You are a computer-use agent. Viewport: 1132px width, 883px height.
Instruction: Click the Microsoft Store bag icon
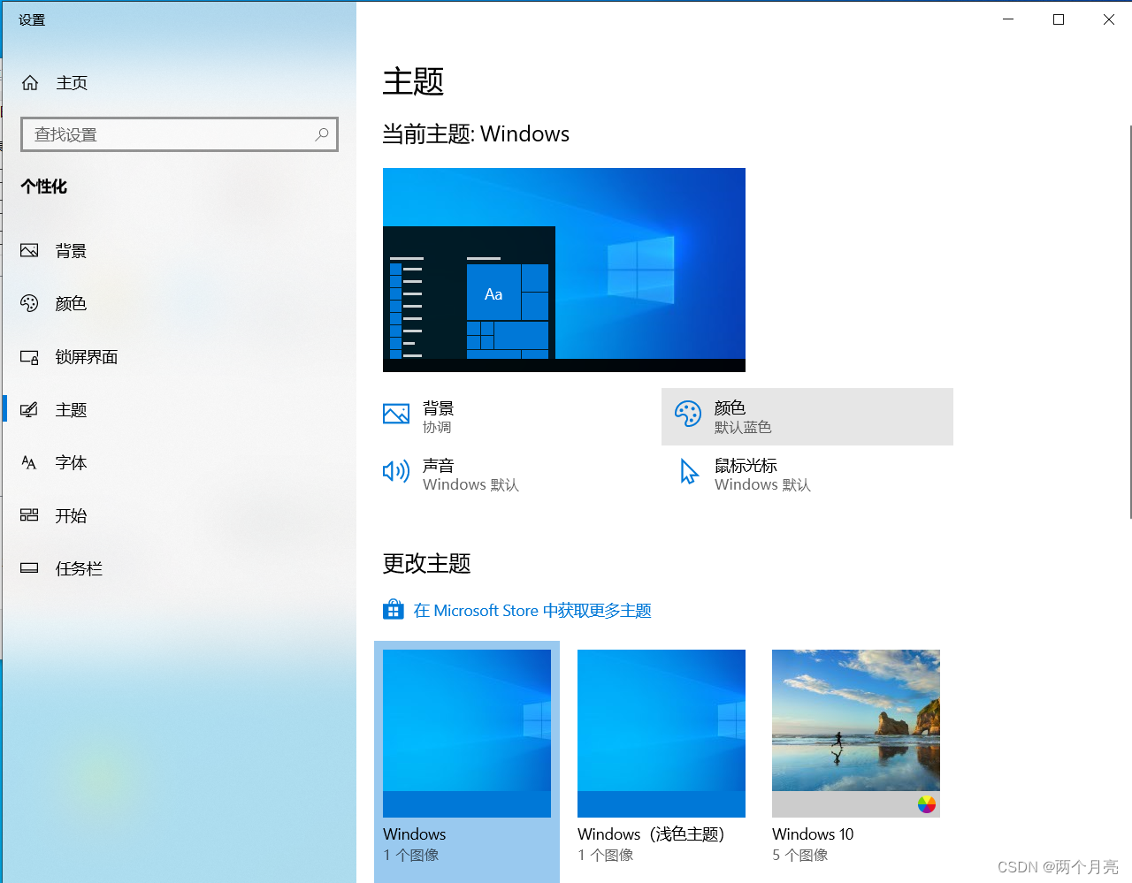coord(394,610)
